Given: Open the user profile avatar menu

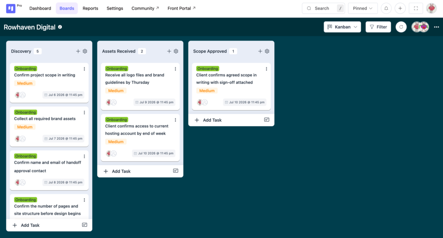Looking at the screenshot, I should point(431,9).
